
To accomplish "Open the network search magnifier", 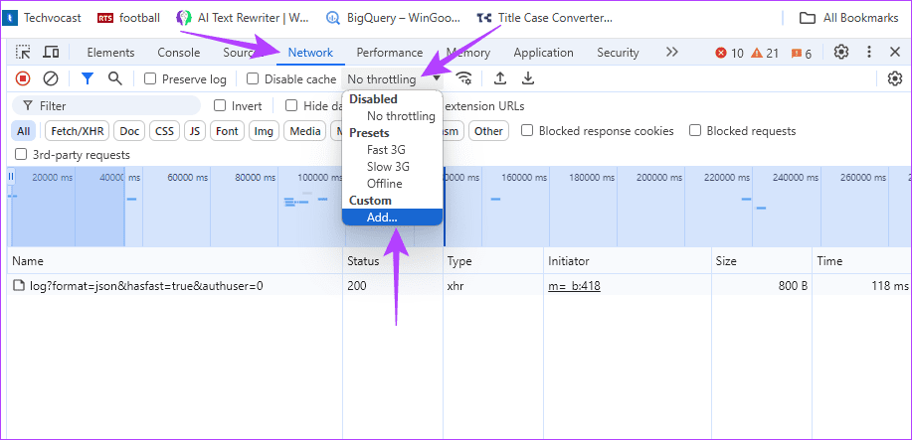I will click(x=115, y=78).
